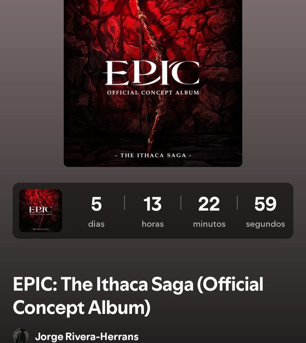Click the 59 seconds countdown number

click(x=265, y=204)
